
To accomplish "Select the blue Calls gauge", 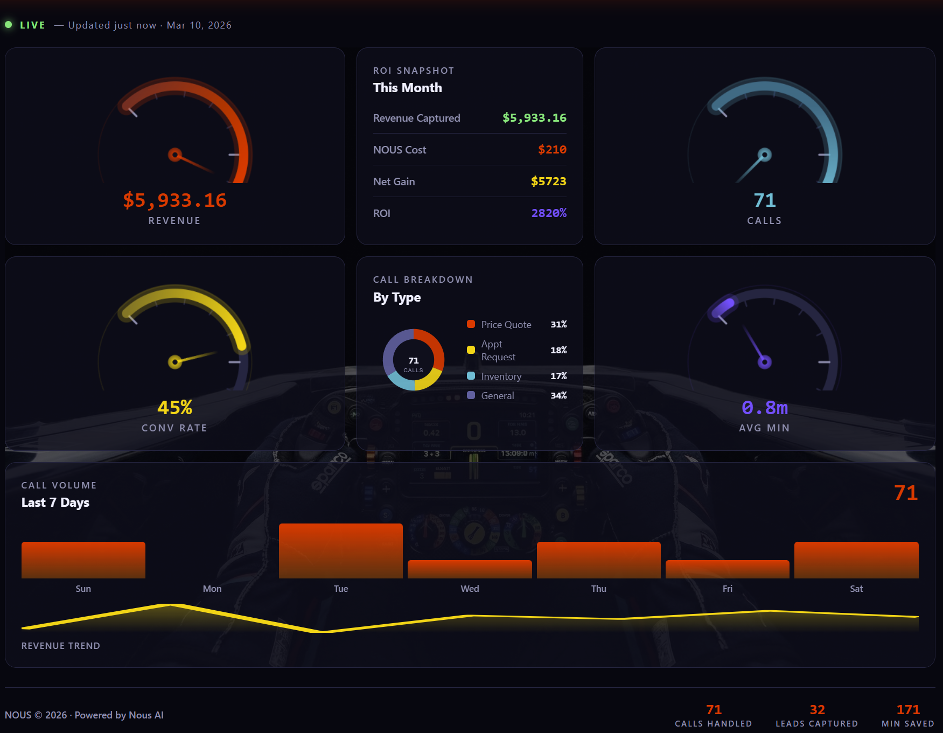I will tap(764, 145).
